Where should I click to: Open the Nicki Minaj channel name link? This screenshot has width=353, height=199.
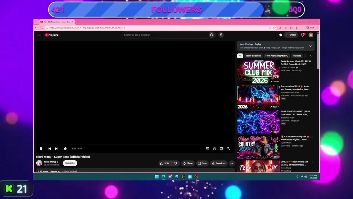[x=50, y=162]
